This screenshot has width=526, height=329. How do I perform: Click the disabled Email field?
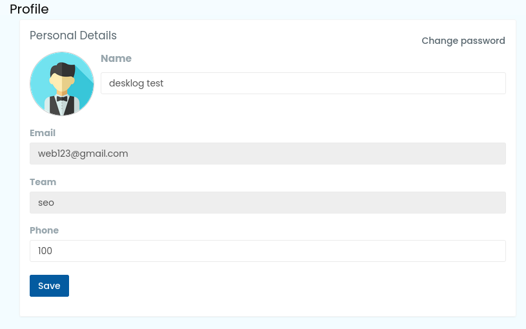pos(268,154)
